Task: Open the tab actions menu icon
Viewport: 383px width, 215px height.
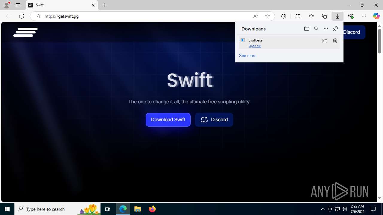Action: [18, 5]
